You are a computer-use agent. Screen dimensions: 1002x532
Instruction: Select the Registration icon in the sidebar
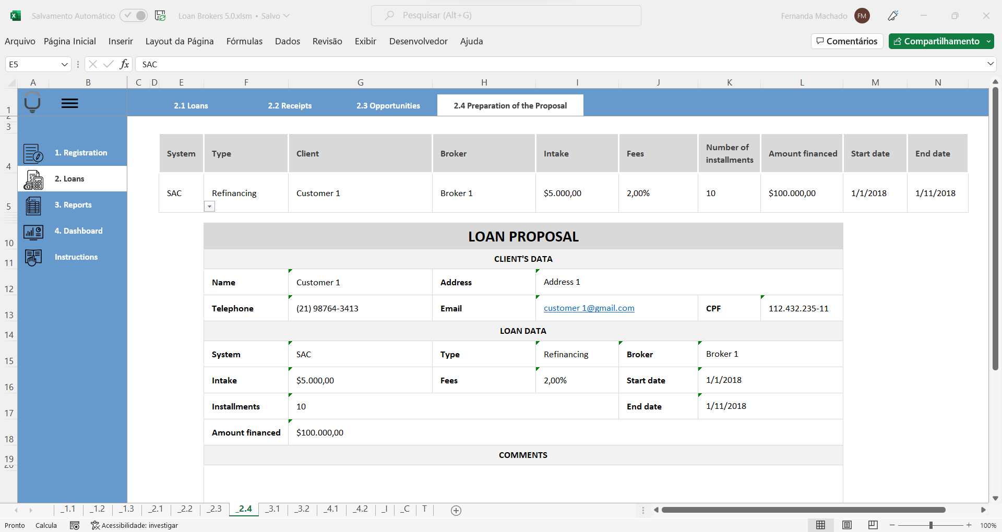33,153
